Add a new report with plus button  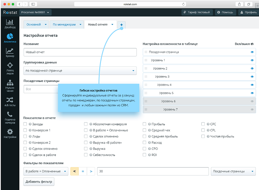coord(121,25)
